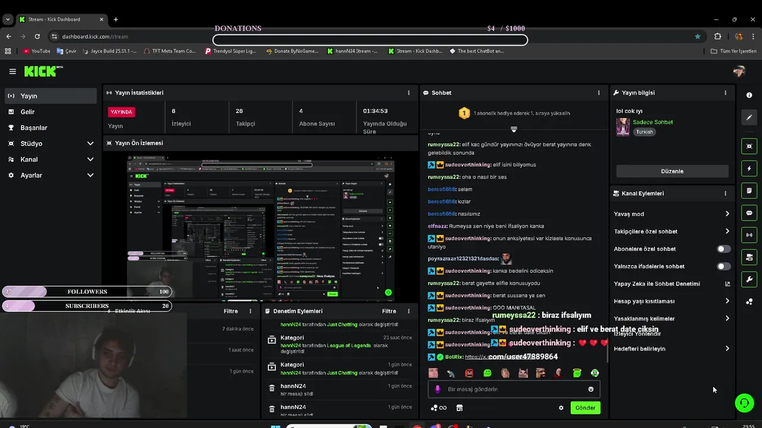This screenshot has height=428, width=762.
Task: Click the message input field
Action: (x=514, y=389)
